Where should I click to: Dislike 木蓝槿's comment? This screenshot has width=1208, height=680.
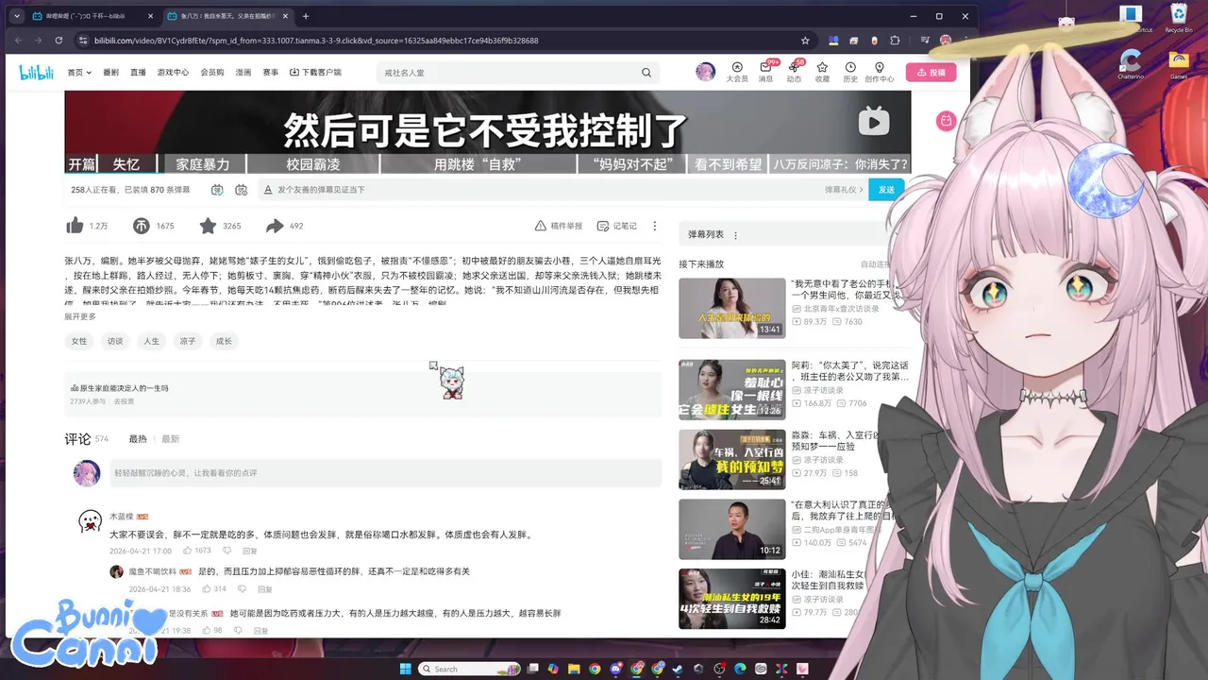pos(226,550)
